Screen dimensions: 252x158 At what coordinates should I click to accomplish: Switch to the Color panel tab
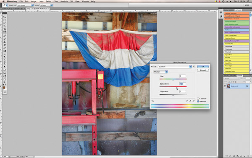tap(226, 75)
